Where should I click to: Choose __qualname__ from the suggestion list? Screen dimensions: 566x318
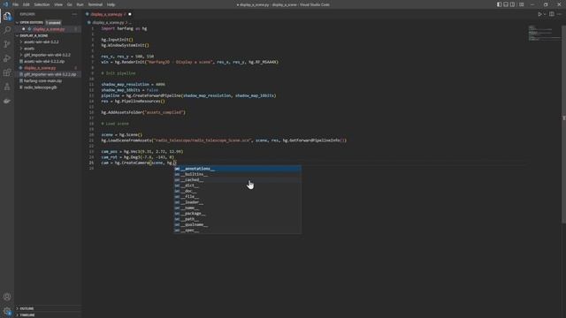(x=238, y=224)
